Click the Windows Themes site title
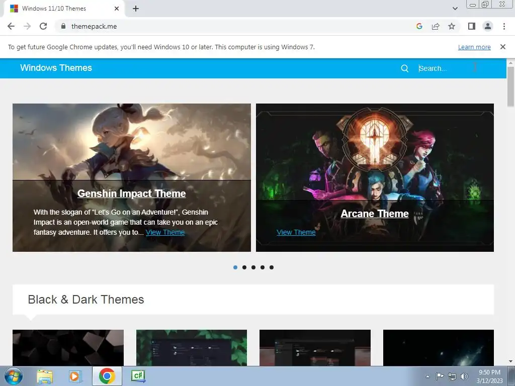 [56, 68]
